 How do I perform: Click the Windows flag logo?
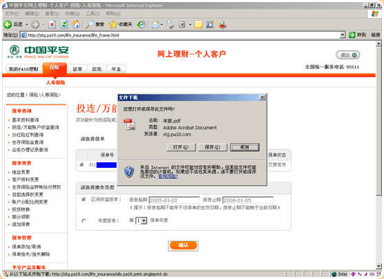pyautogui.click(x=375, y=14)
